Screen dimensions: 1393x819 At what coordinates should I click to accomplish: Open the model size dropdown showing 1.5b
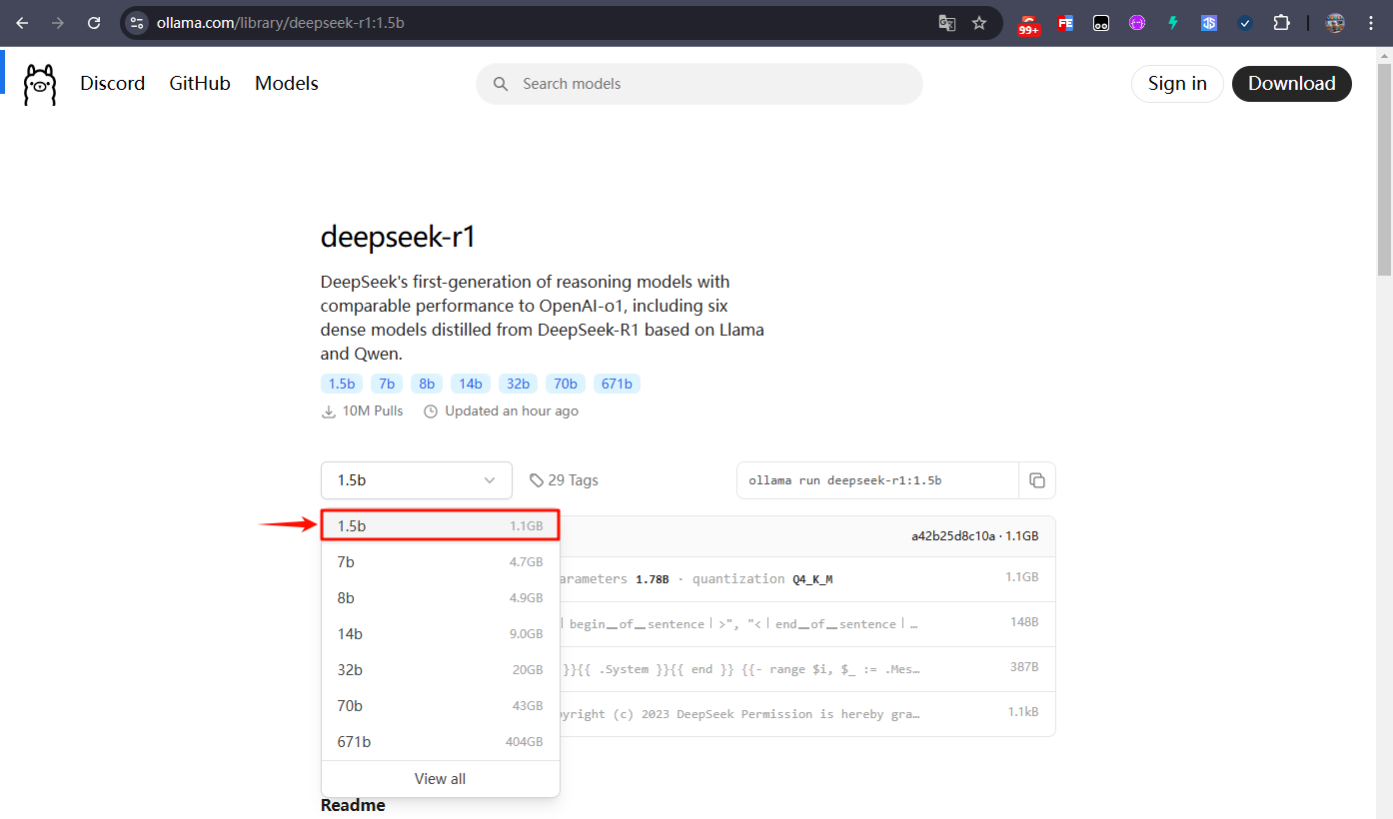[416, 480]
